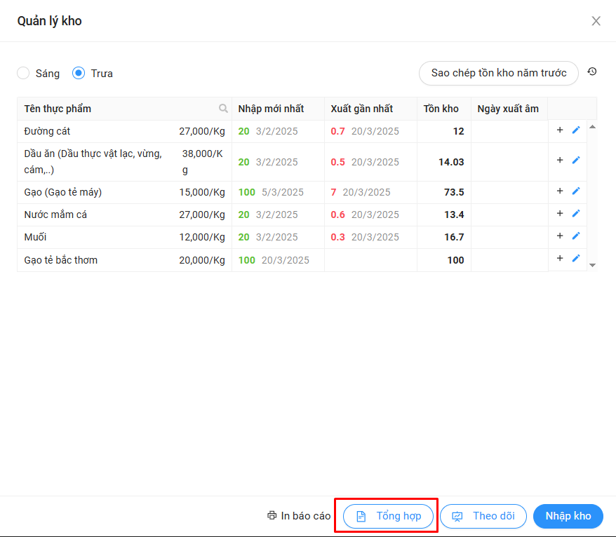Image resolution: width=616 pixels, height=537 pixels.
Task: Select the Trưa radio option
Action: click(79, 73)
